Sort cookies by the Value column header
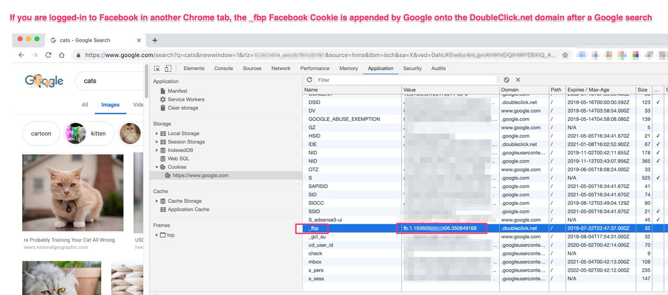The height and width of the screenshot is (295, 668). pyautogui.click(x=450, y=90)
